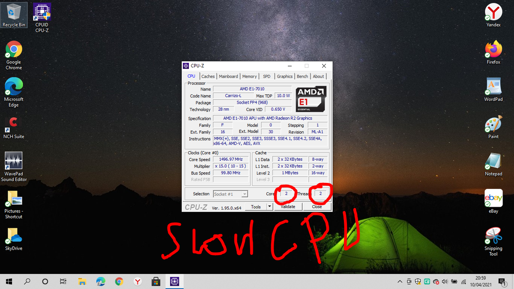Open the Pictures - Shortcut icon
The width and height of the screenshot is (514, 289).
tap(14, 204)
